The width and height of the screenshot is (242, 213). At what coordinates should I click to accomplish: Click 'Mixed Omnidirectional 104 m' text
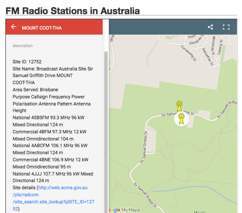pyautogui.click(x=43, y=139)
